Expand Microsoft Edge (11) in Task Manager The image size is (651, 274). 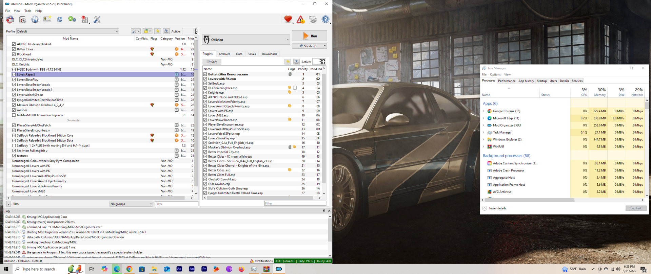tap(484, 118)
